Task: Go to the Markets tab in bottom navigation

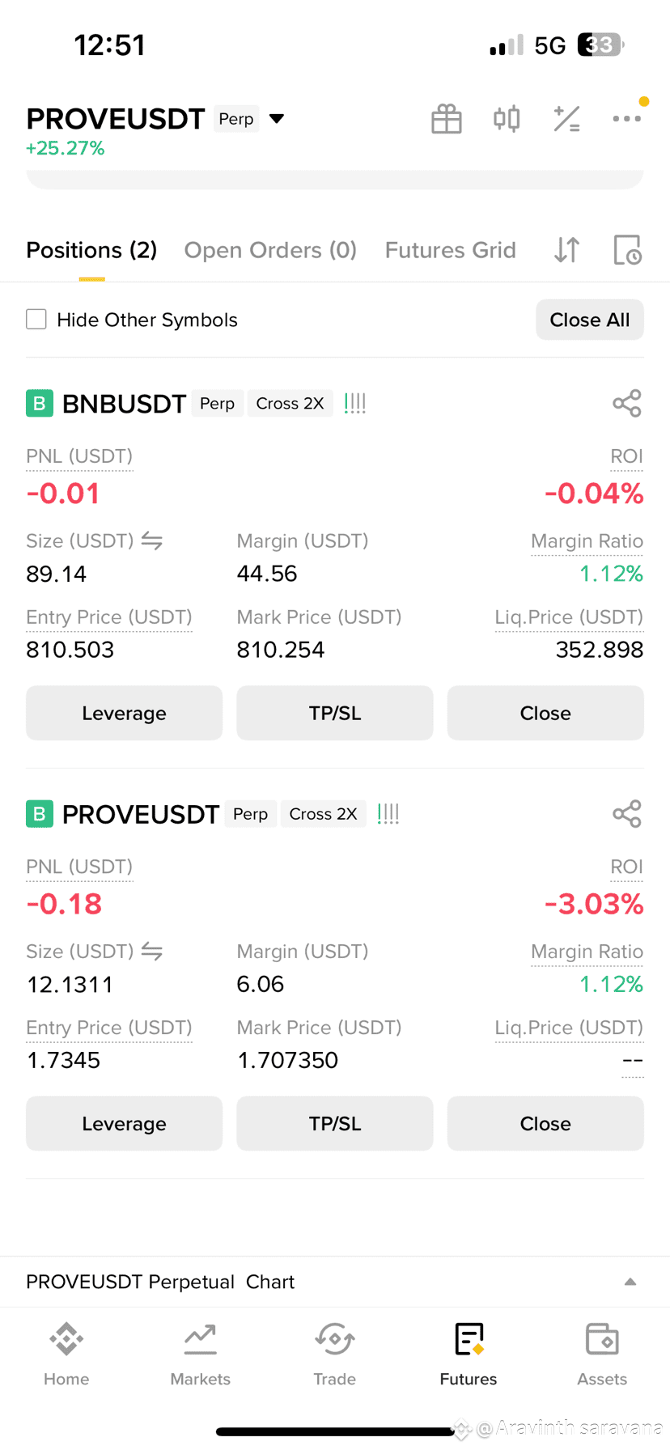Action: coord(201,1354)
